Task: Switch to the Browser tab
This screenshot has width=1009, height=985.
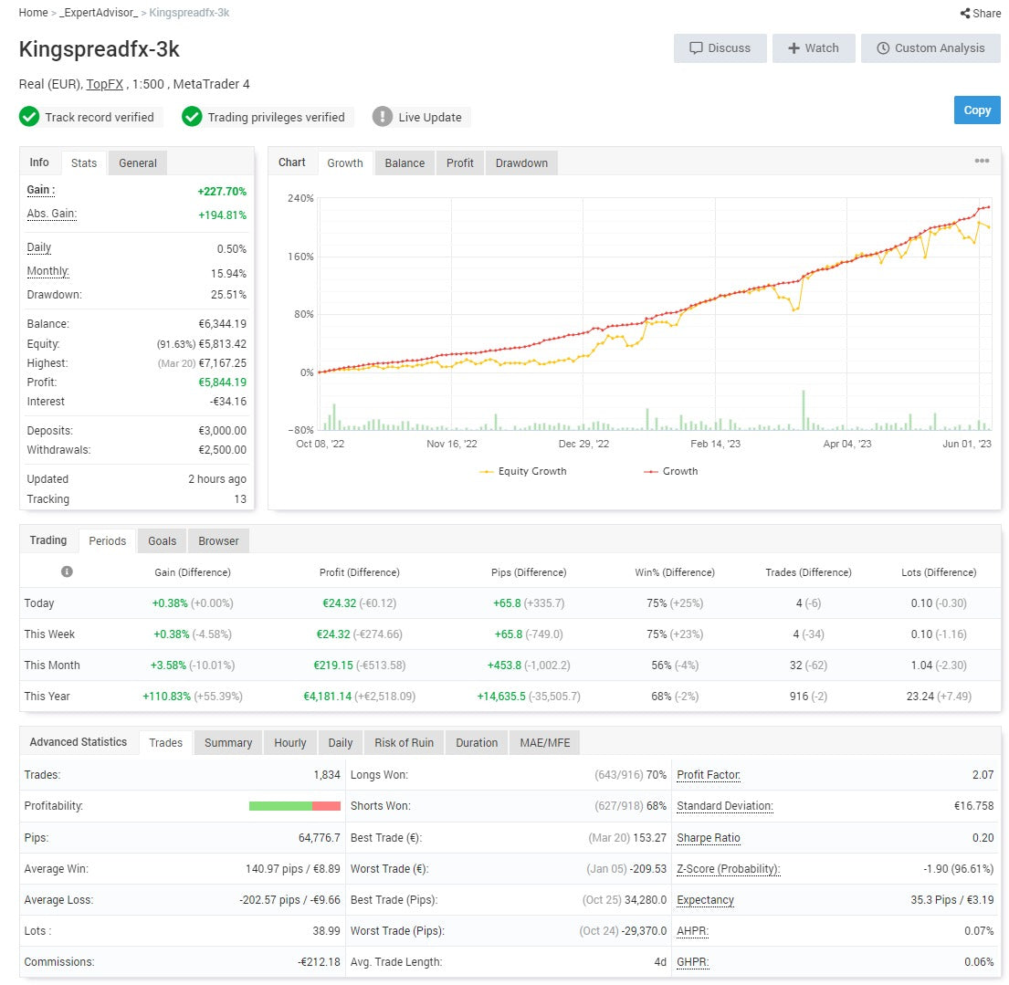Action: pos(219,541)
